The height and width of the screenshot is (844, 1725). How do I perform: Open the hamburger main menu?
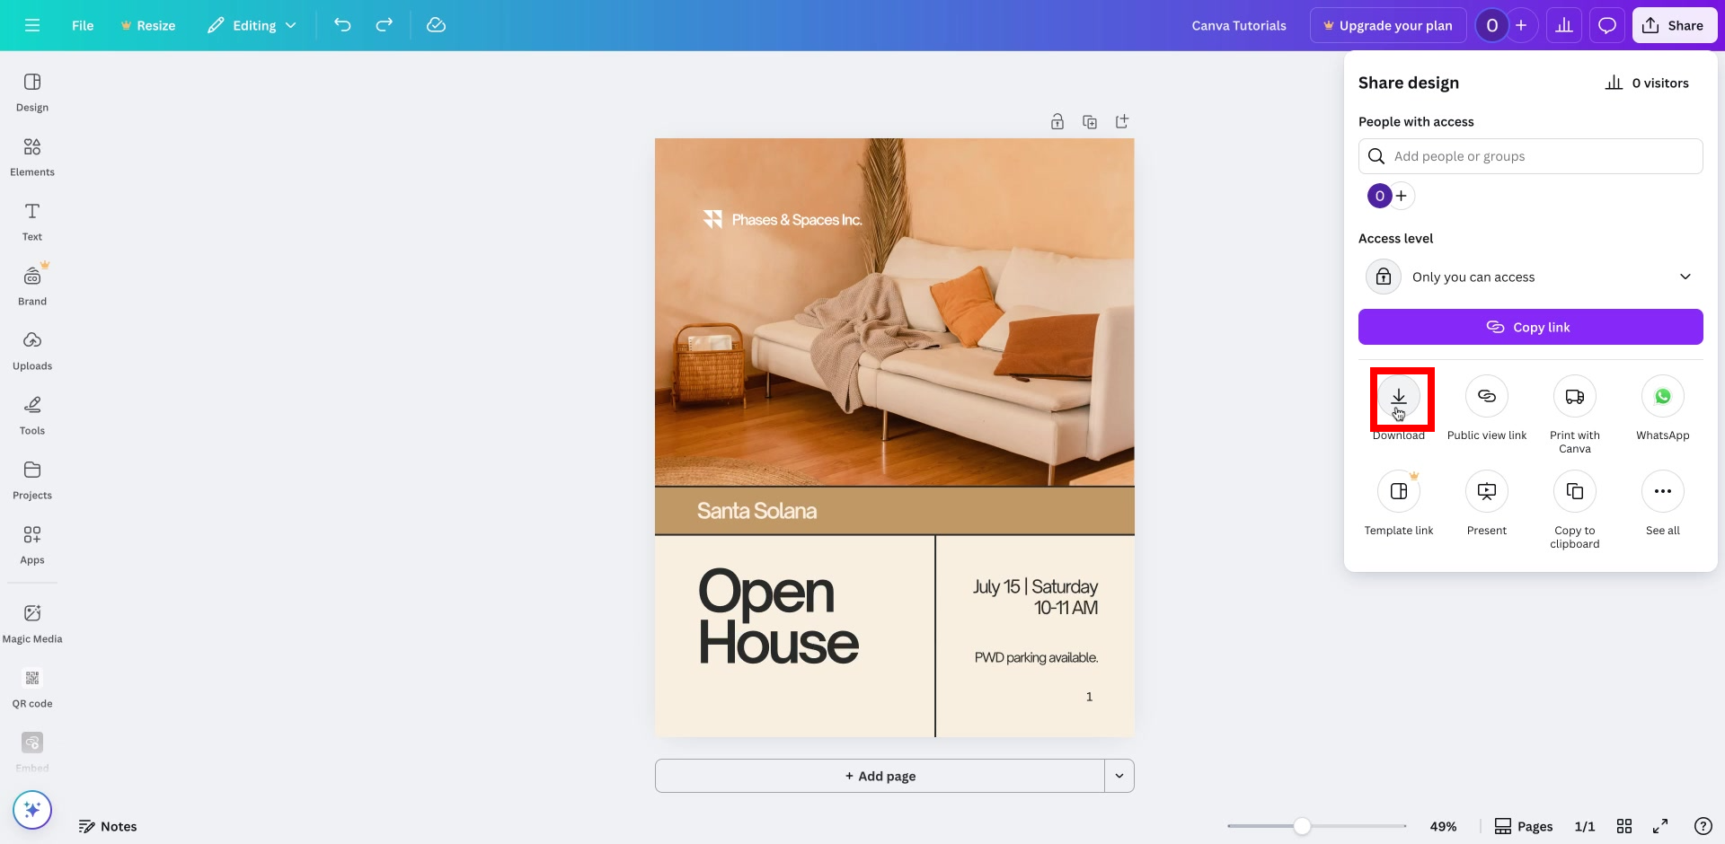click(x=31, y=25)
